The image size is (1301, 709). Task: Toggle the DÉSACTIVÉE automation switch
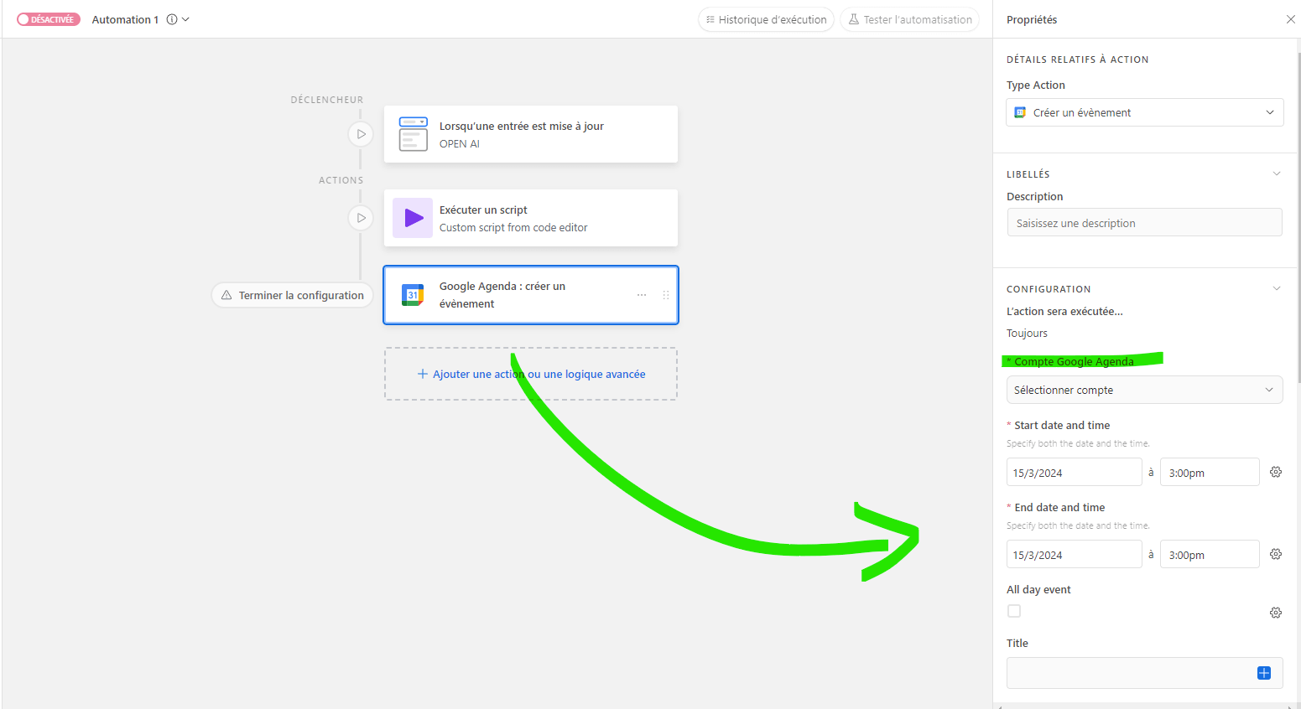tap(49, 19)
